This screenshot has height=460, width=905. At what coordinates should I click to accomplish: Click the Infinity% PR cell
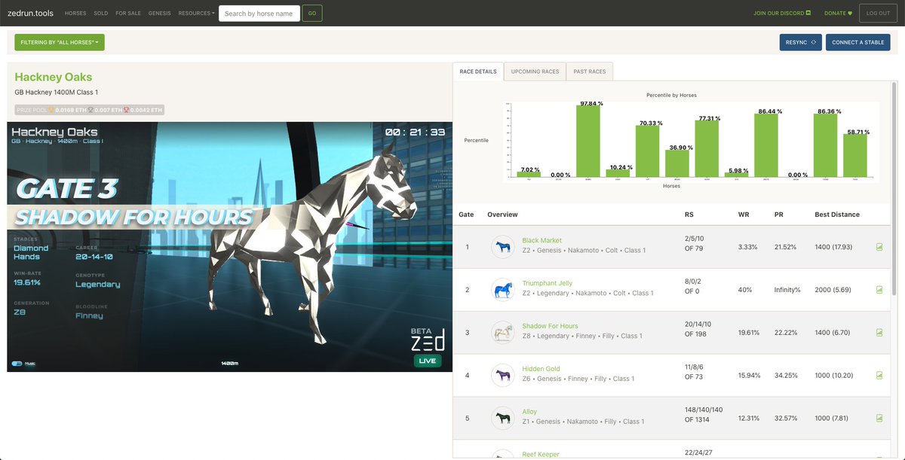tap(787, 290)
